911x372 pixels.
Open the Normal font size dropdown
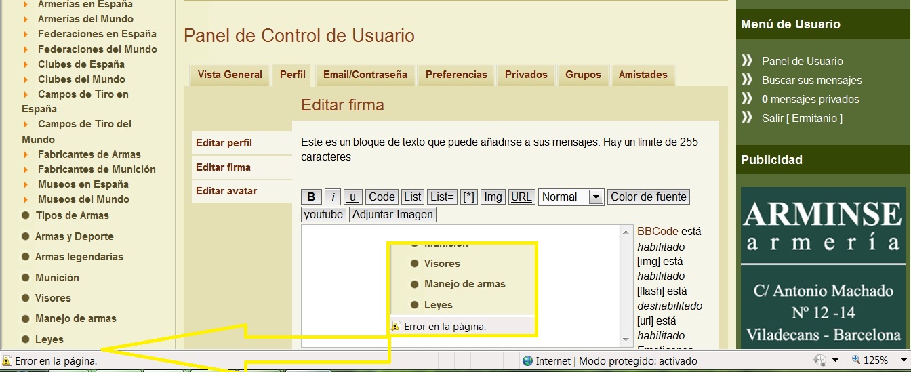596,197
